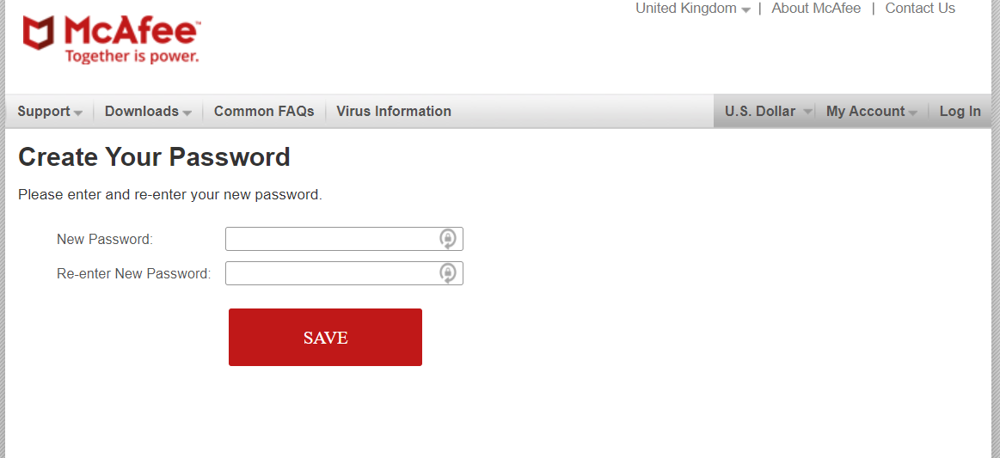
Task: Open the Virus Information page
Action: 394,111
